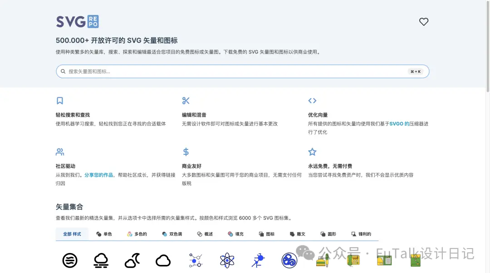Click the star icon above 永远免费
The height and width of the screenshot is (273, 490).
312,152
